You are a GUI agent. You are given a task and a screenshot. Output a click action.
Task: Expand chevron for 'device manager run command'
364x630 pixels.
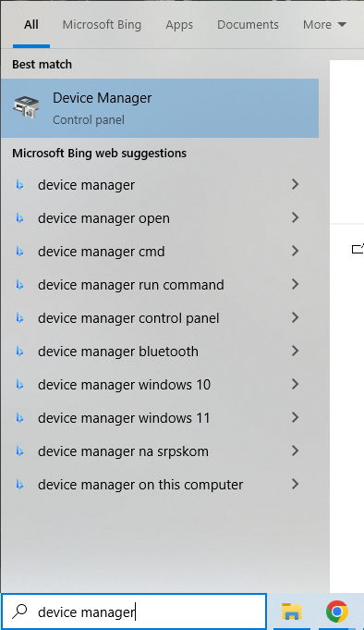295,284
